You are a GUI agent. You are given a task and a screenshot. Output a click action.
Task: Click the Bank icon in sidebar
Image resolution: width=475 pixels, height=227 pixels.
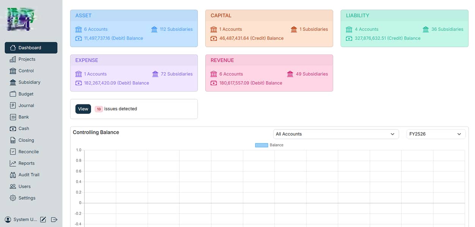pos(13,117)
